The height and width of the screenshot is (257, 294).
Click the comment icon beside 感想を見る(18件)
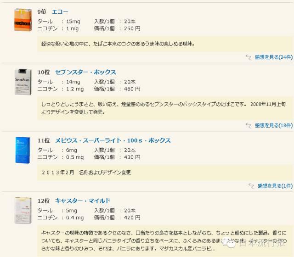[x=249, y=125]
